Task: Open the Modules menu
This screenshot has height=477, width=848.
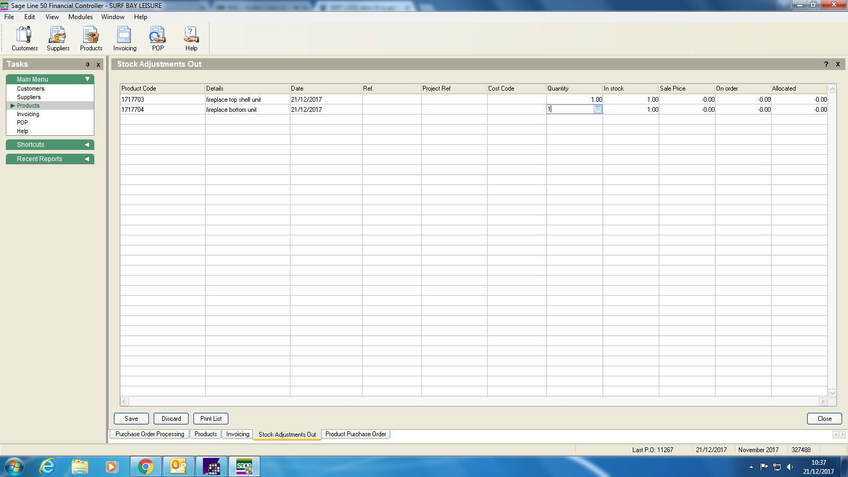Action: tap(81, 17)
